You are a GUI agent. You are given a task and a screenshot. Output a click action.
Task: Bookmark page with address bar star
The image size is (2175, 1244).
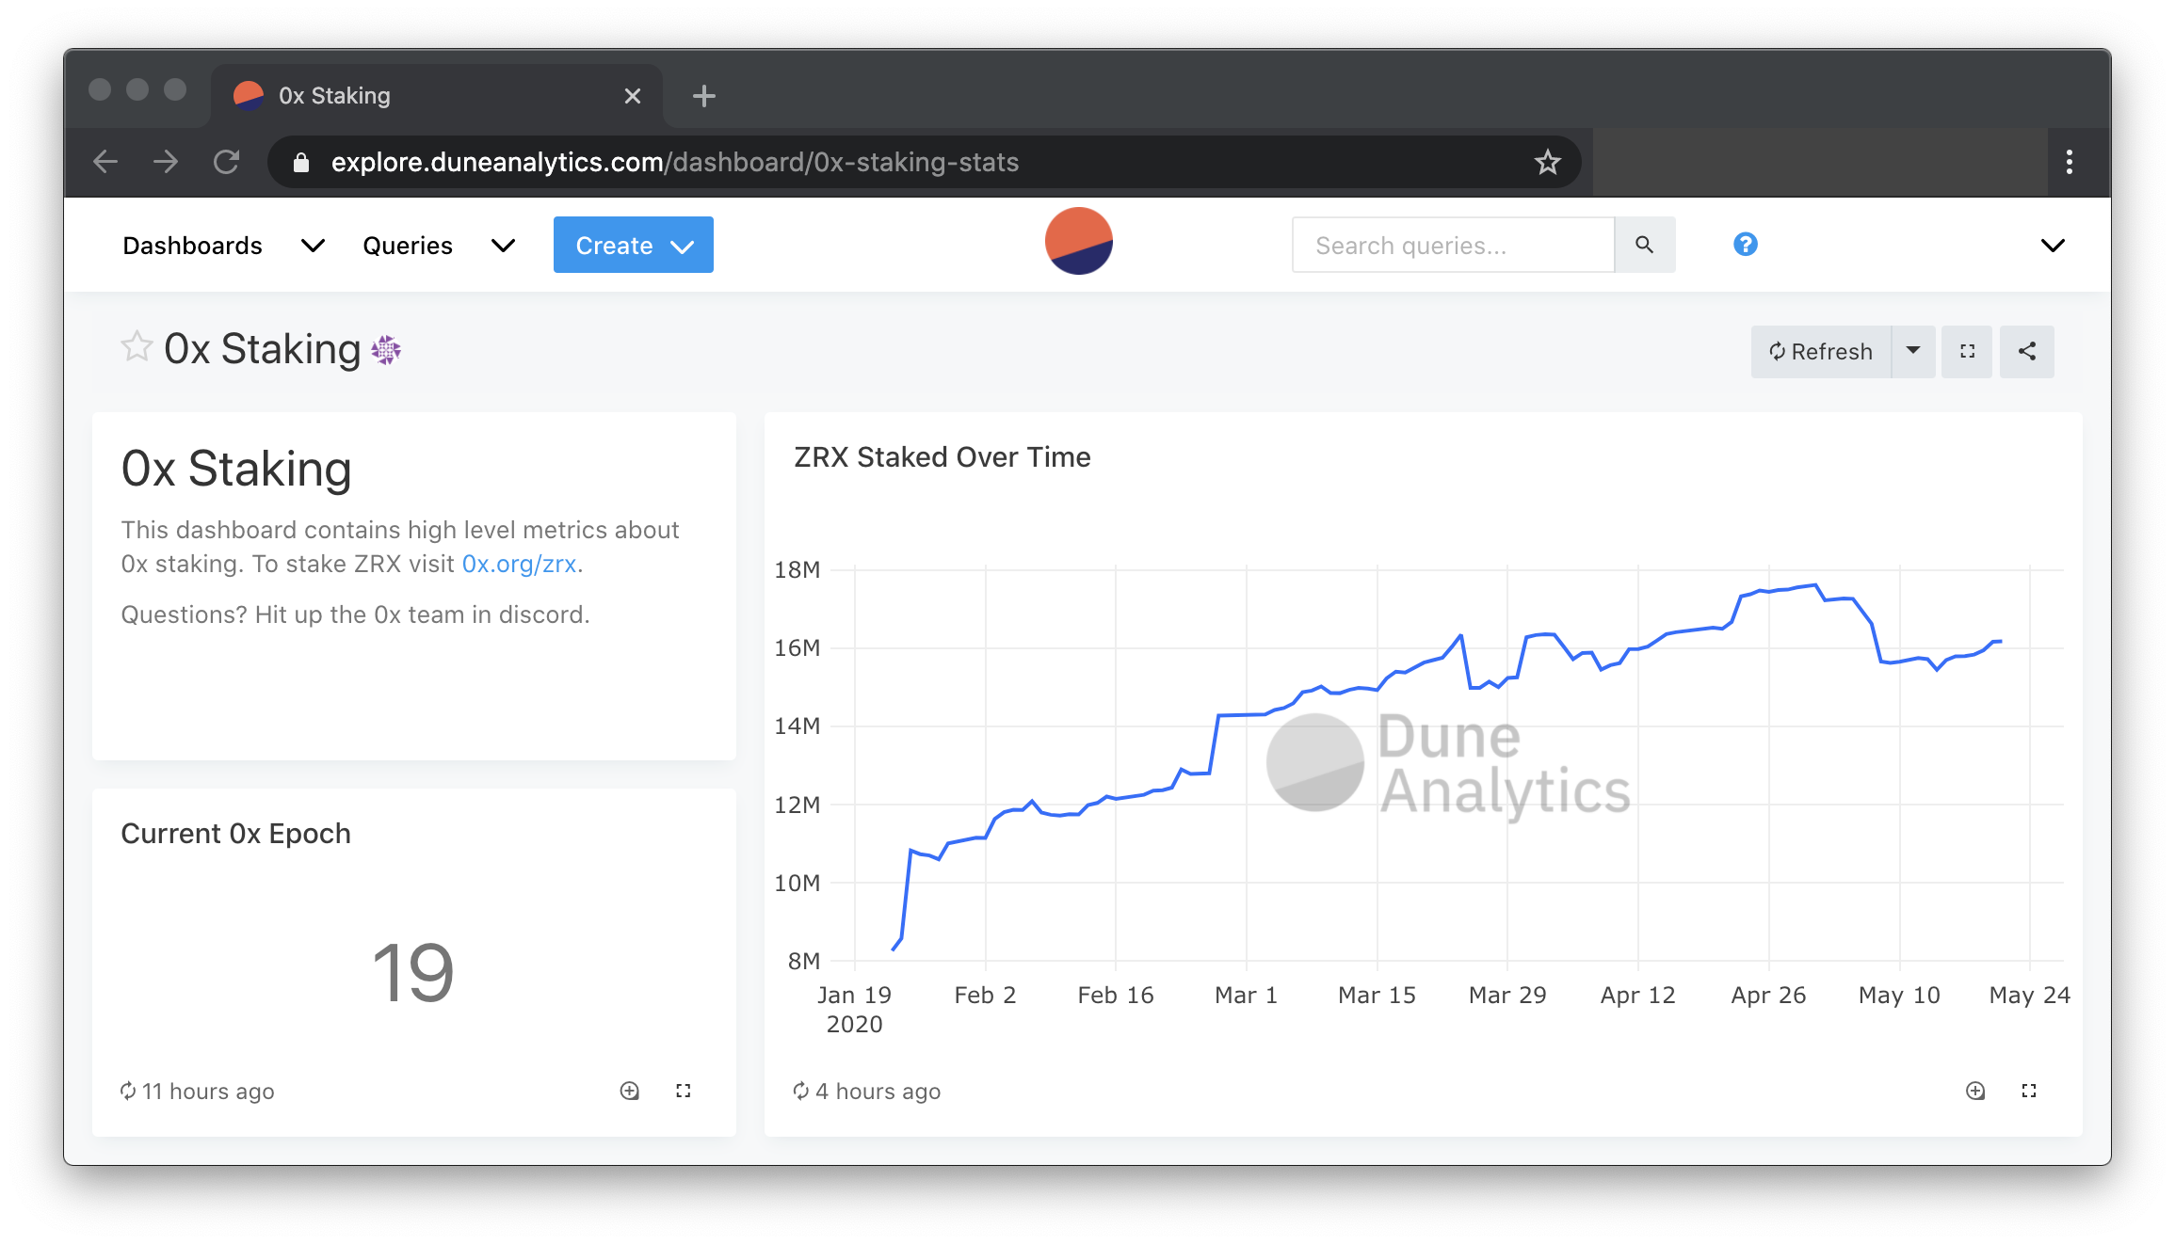coord(1547,162)
